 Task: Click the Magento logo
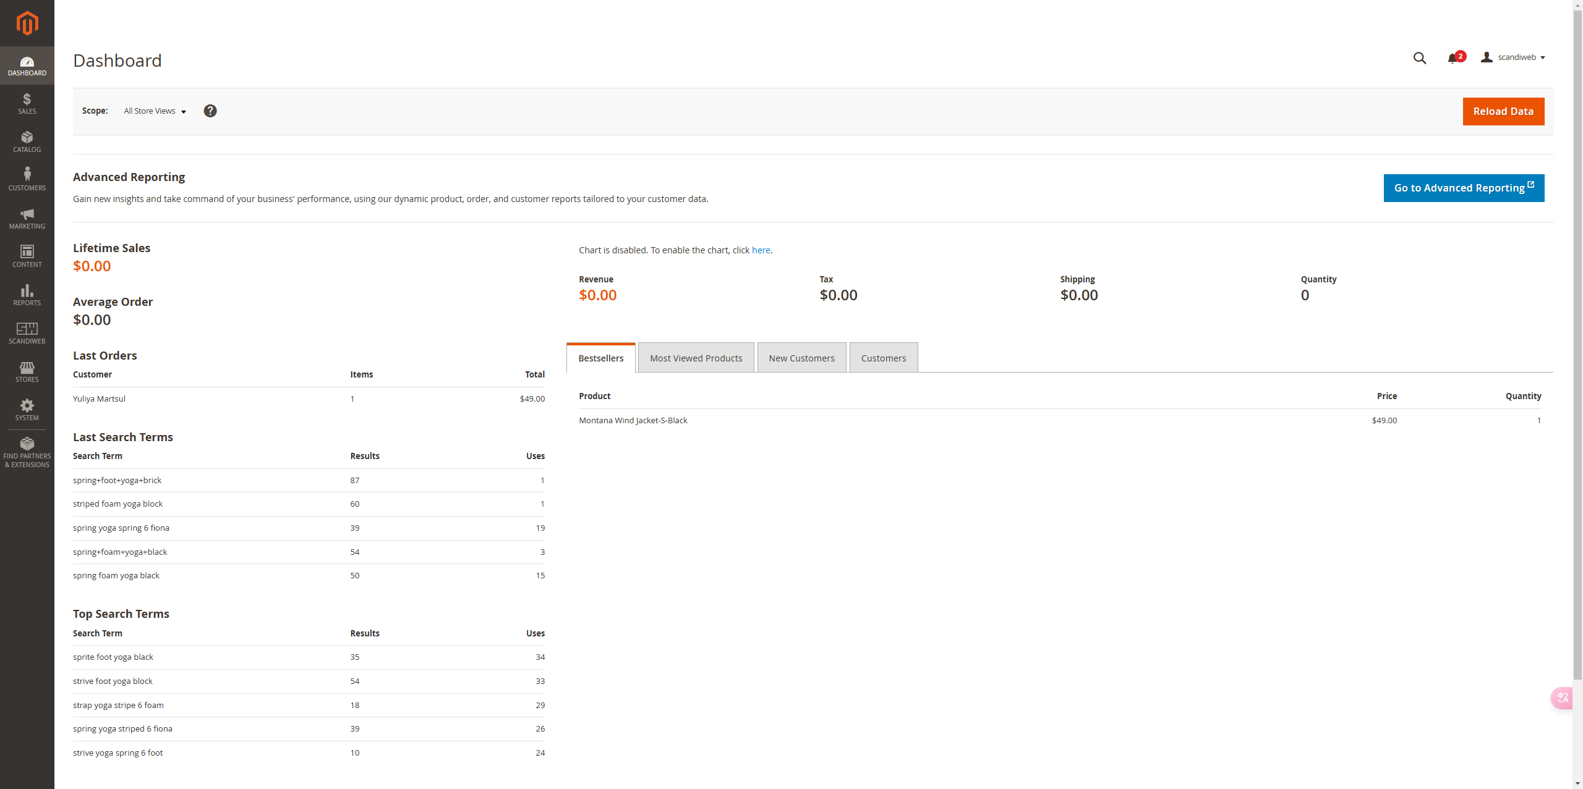pos(27,23)
